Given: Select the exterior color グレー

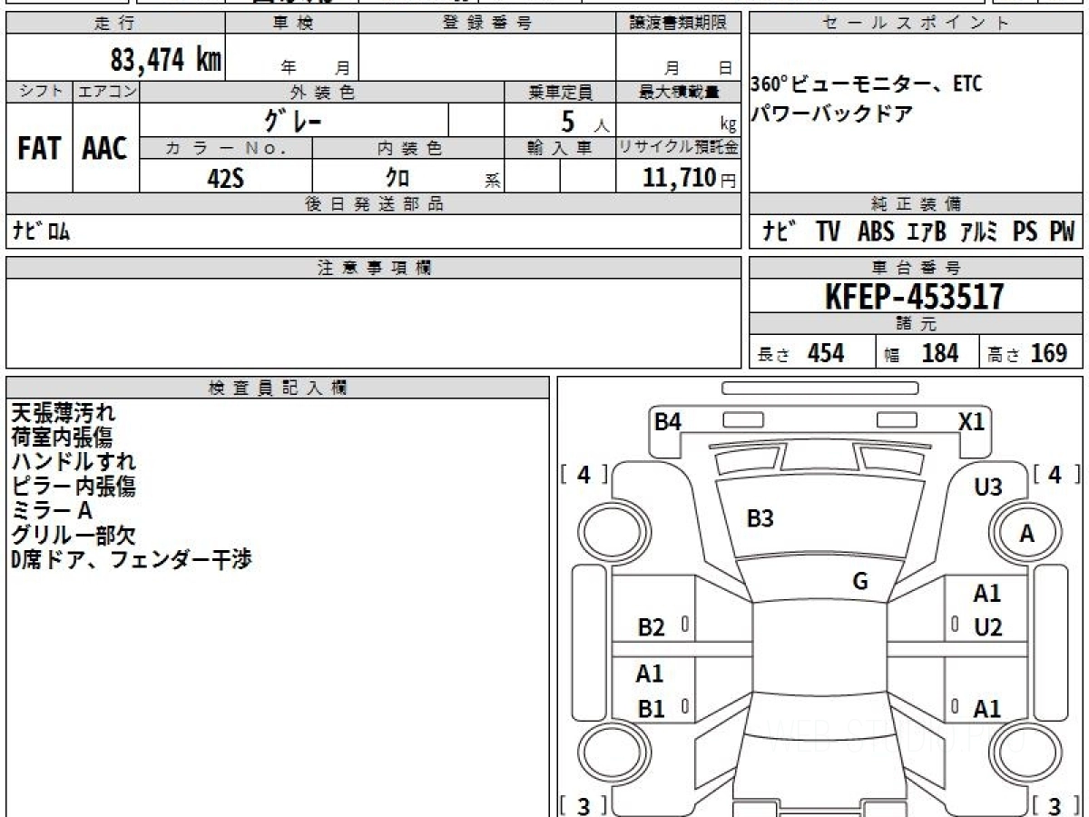Looking at the screenshot, I should (x=293, y=120).
